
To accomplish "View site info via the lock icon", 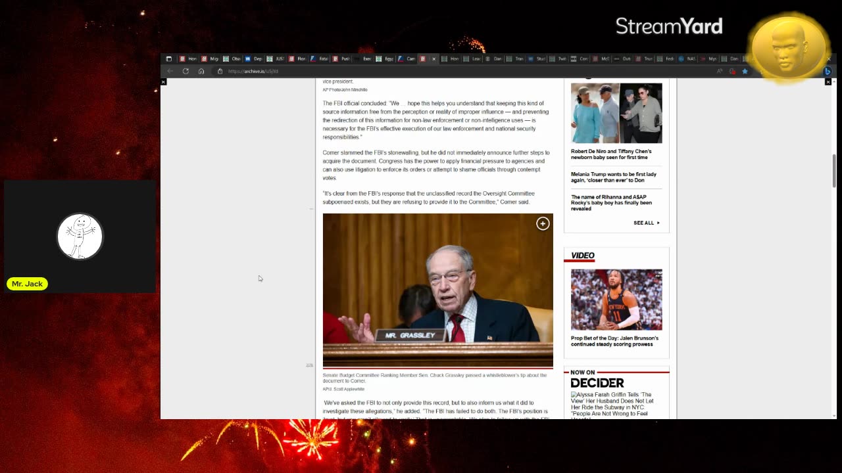I will pos(220,71).
